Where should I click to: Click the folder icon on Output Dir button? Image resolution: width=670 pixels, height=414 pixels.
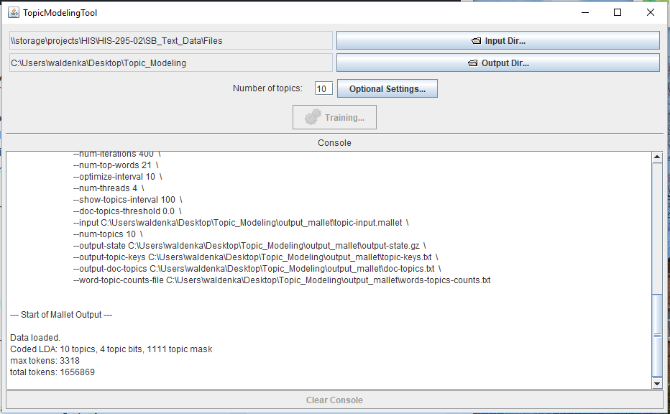click(x=472, y=63)
